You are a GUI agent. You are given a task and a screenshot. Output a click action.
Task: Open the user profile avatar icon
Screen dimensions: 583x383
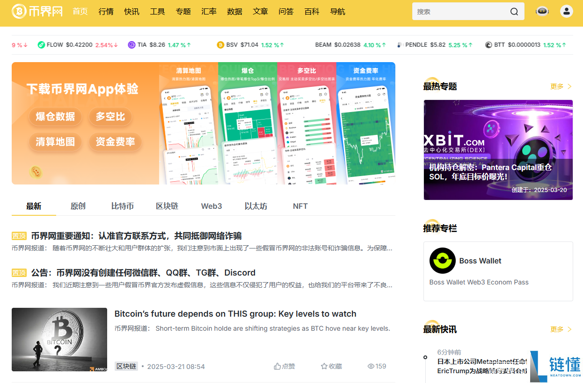(567, 11)
